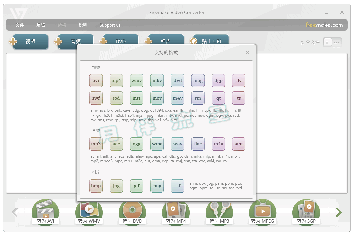Open the 编辑 menu
Image resolution: width=354 pixels, height=235 pixels.
41,25
